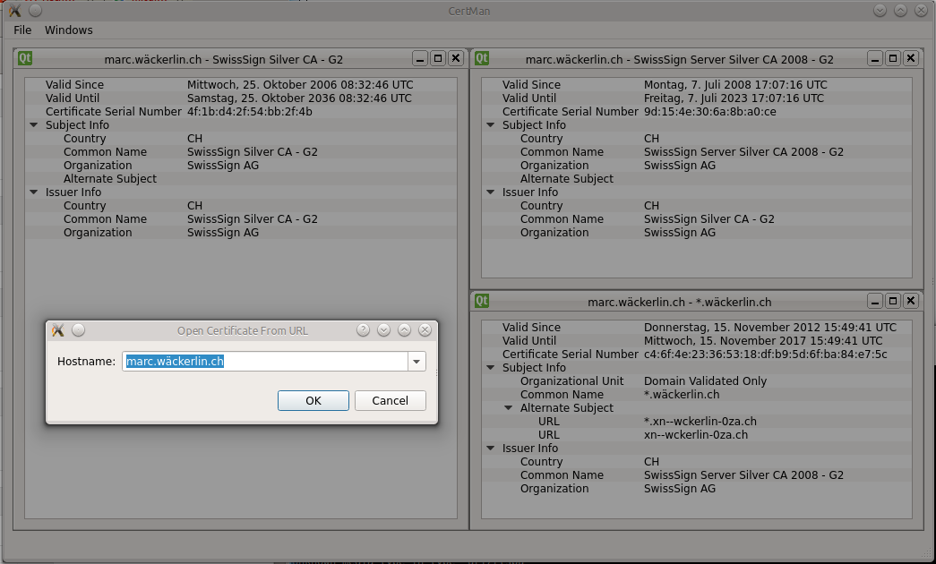Screen dimensions: 936x564
Task: Cancel the Open Certificate From URL dialog
Action: pos(391,400)
